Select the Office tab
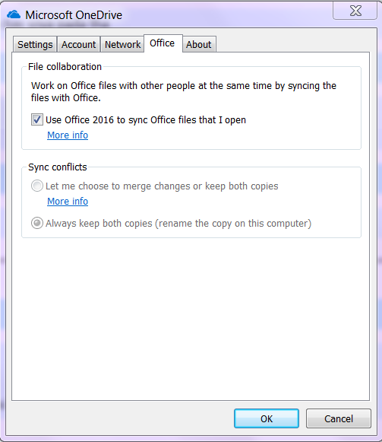Image resolution: width=382 pixels, height=442 pixels. pos(163,43)
